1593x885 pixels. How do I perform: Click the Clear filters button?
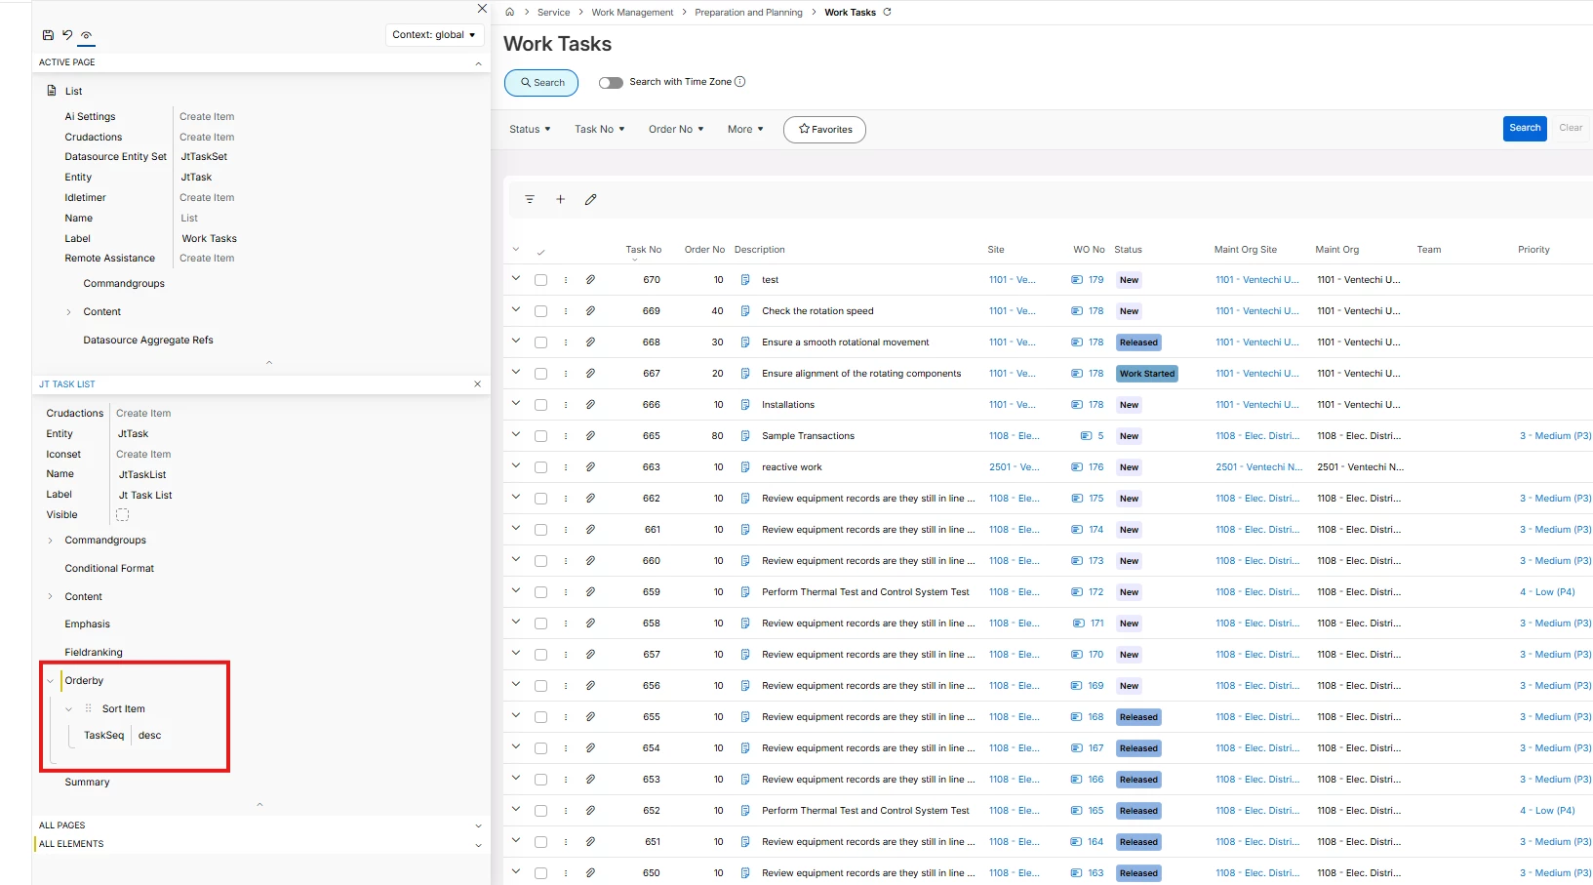pyautogui.click(x=1571, y=128)
